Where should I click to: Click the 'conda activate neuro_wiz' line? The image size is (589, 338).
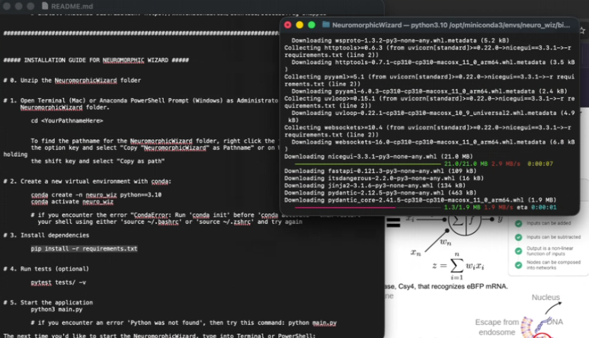click(72, 202)
